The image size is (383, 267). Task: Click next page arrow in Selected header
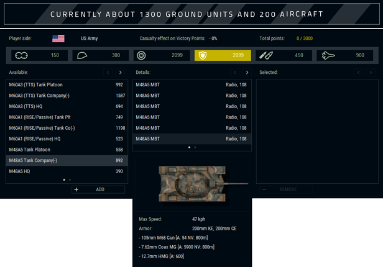(371, 73)
